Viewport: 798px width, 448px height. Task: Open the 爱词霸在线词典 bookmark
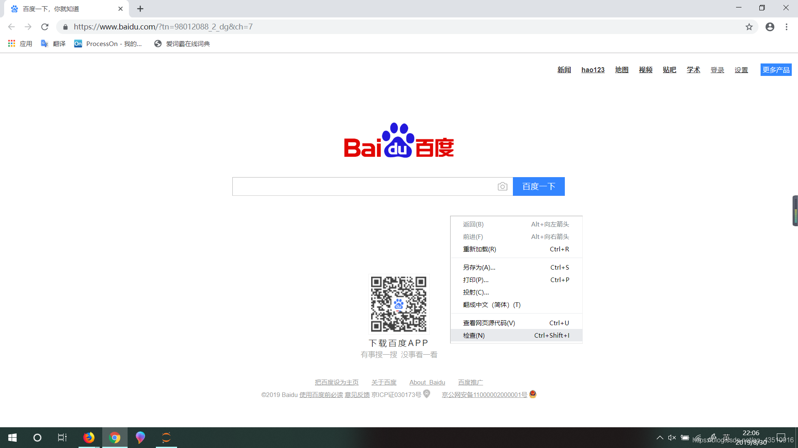point(182,44)
